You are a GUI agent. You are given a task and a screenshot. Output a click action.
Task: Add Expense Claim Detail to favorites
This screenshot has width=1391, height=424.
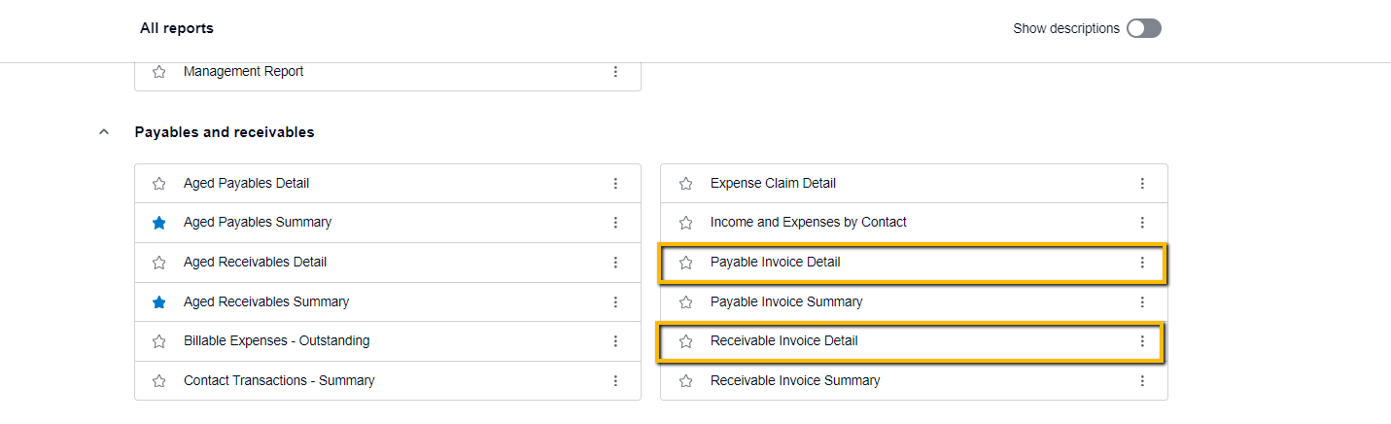[x=686, y=184]
